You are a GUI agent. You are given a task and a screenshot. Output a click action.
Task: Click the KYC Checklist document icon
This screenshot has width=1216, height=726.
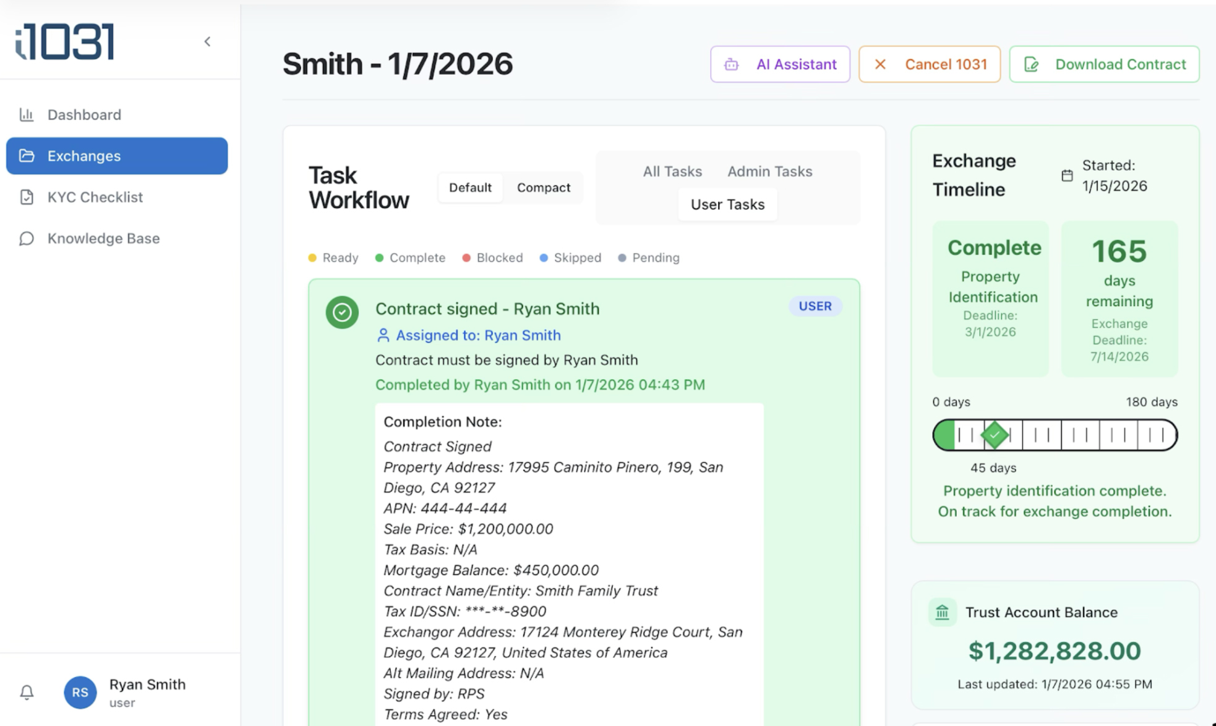coord(27,197)
